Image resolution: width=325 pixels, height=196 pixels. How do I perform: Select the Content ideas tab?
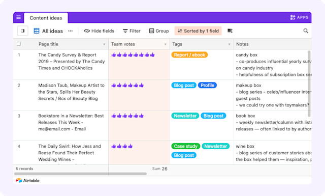(x=46, y=18)
